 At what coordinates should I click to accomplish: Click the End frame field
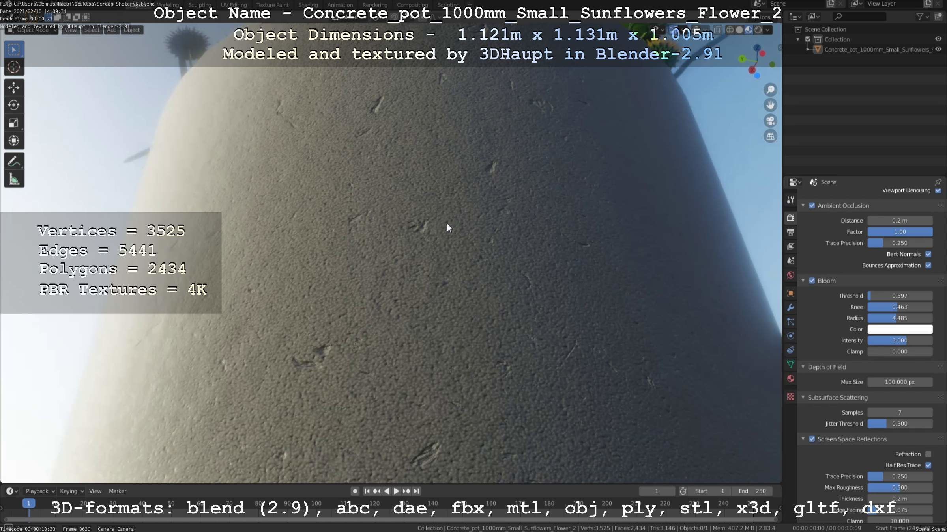pos(752,491)
